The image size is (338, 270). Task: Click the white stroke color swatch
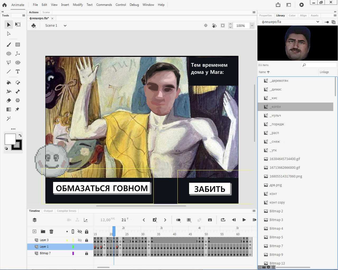tap(10, 139)
